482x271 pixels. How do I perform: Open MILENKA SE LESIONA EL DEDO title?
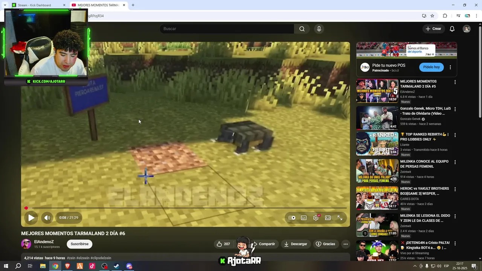[x=425, y=218]
